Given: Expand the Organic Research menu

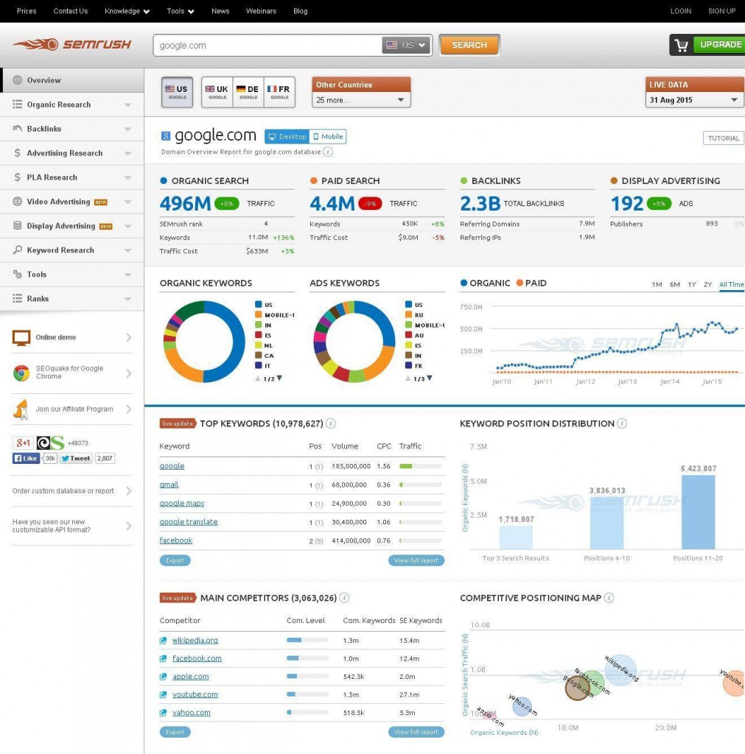Looking at the screenshot, I should [128, 105].
